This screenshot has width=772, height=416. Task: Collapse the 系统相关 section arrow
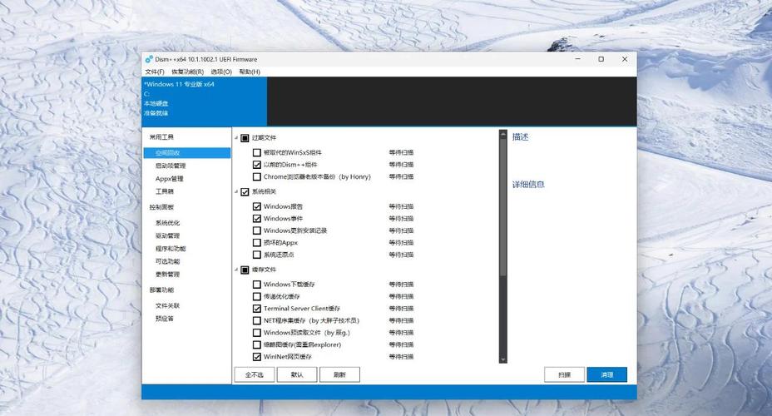pyautogui.click(x=235, y=191)
